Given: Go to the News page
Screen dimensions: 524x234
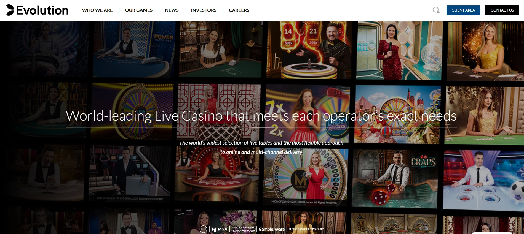Looking at the screenshot, I should tap(172, 10).
